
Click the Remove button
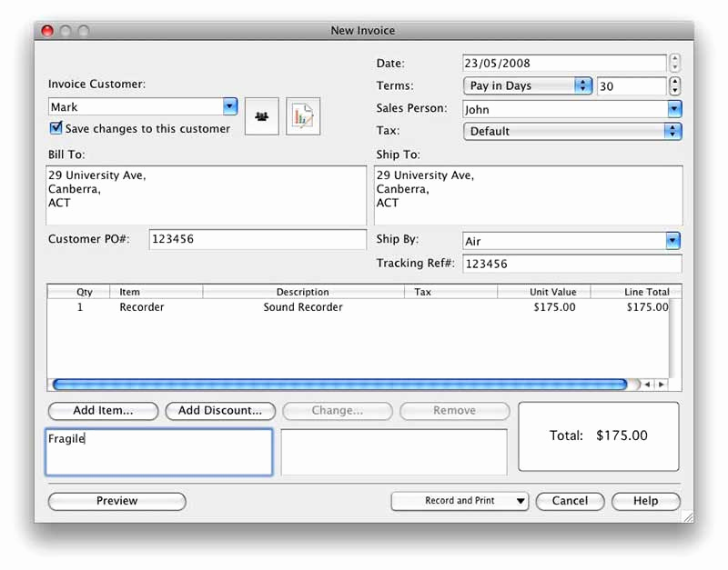tap(454, 411)
